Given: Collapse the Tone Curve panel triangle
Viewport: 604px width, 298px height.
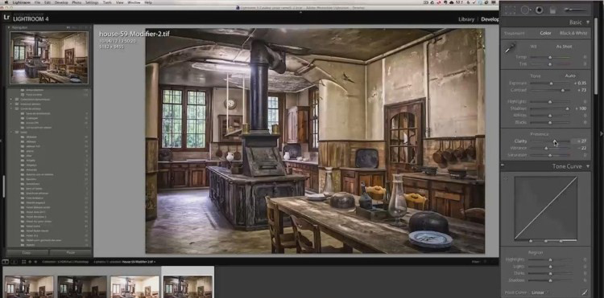Looking at the screenshot, I should tap(587, 166).
